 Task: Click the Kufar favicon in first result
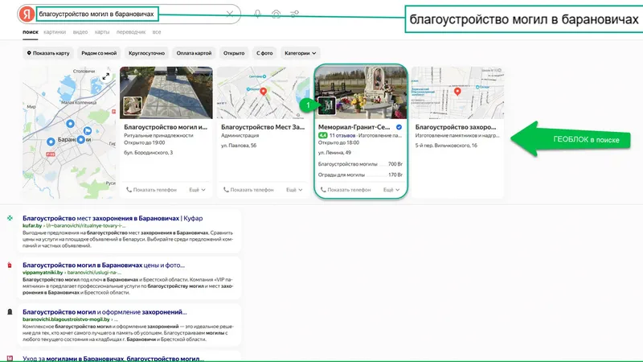coord(10,218)
